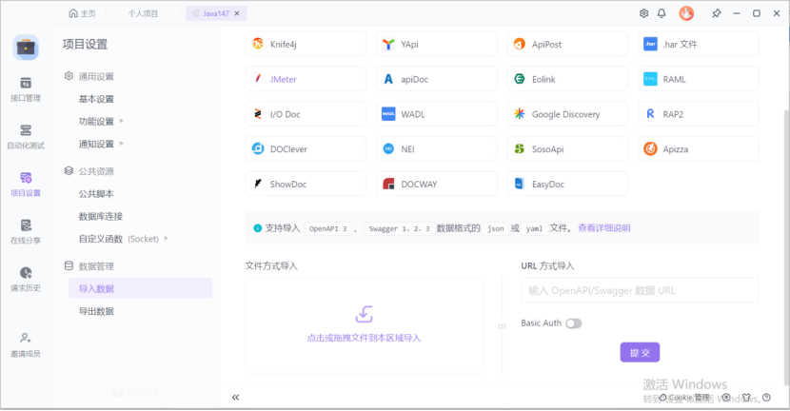Open the 在线分享 sidebar icon
The width and height of the screenshot is (790, 411).
(x=26, y=231)
